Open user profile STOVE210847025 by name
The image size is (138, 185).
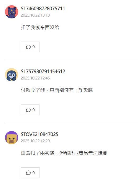(x=40, y=134)
